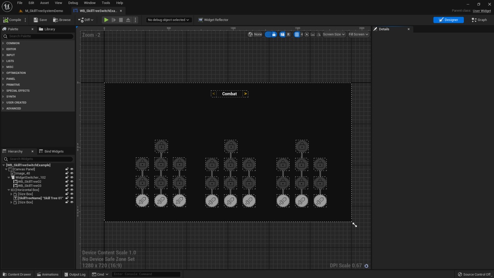Toggle the lock on WidgetSwitcher_102
The width and height of the screenshot is (494, 278).
point(66,177)
